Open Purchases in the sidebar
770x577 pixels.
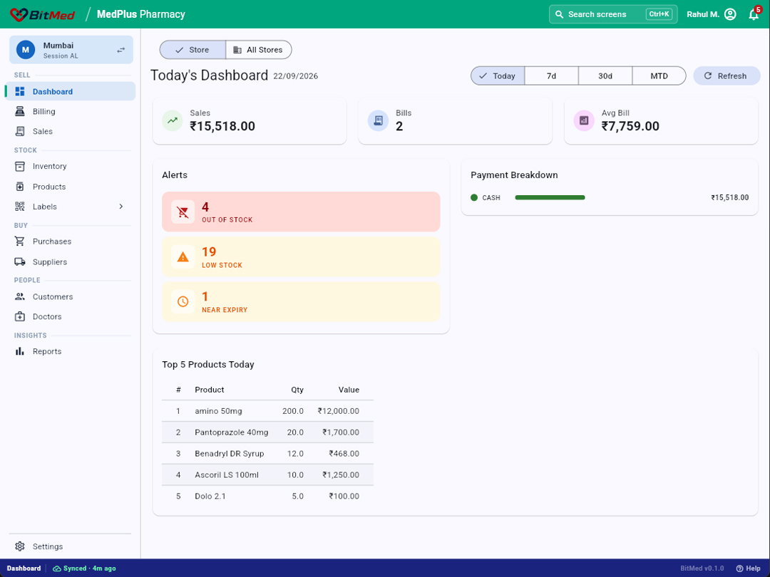(71, 241)
